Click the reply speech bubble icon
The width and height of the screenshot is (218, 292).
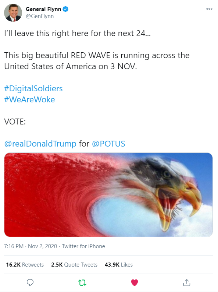tap(30, 282)
